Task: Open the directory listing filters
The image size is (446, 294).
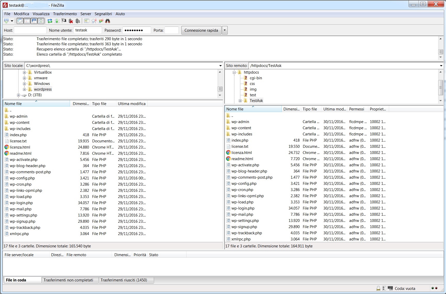Action: (x=87, y=21)
